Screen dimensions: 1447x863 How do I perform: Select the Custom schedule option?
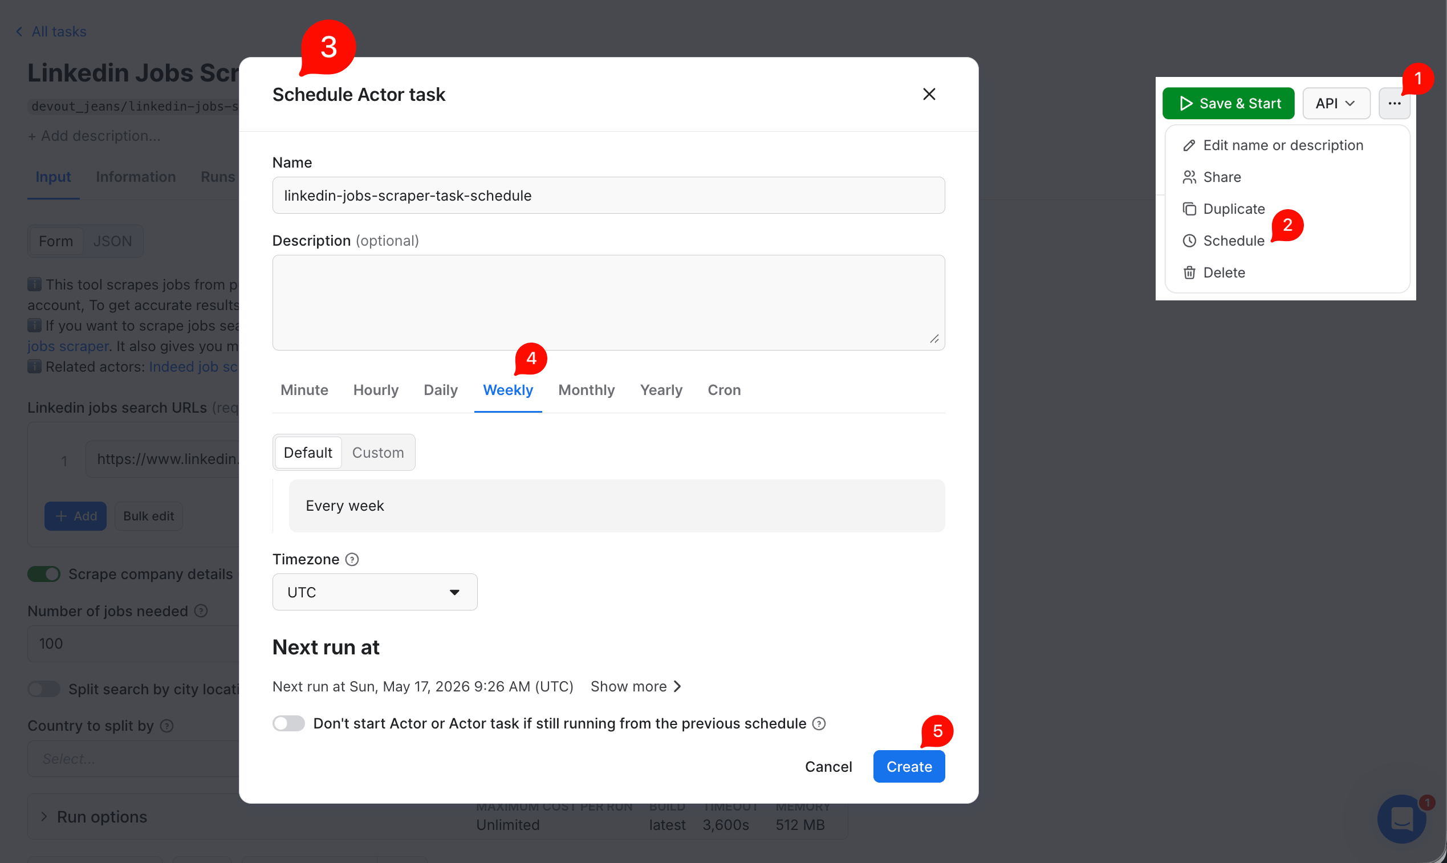pos(378,453)
